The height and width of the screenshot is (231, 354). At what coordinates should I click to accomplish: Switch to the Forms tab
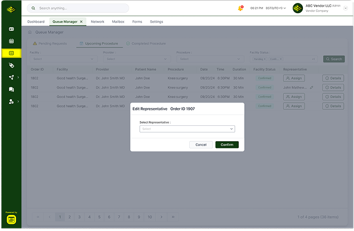tap(137, 21)
